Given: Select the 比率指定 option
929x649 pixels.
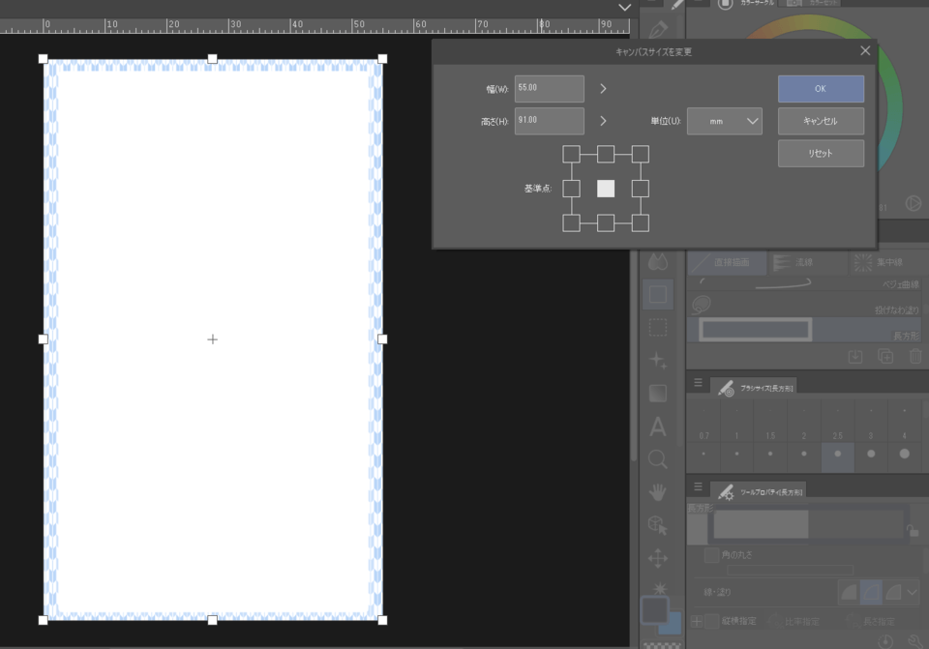Looking at the screenshot, I should [794, 621].
